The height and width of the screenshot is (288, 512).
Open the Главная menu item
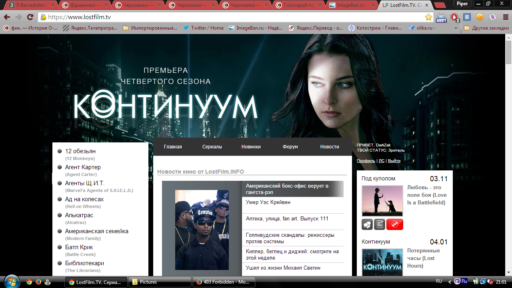point(173,147)
